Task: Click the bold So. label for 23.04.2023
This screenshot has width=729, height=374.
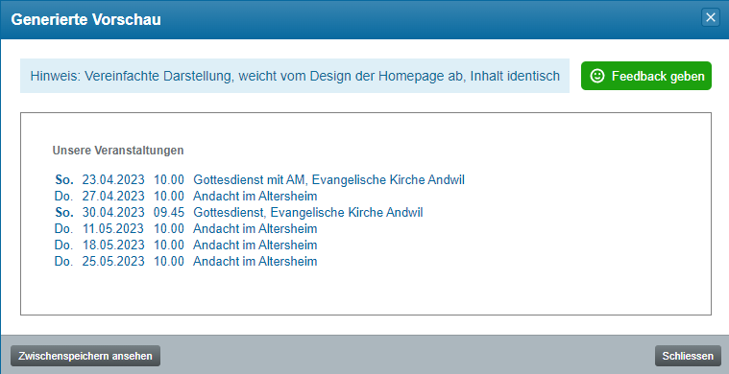Action: (63, 179)
